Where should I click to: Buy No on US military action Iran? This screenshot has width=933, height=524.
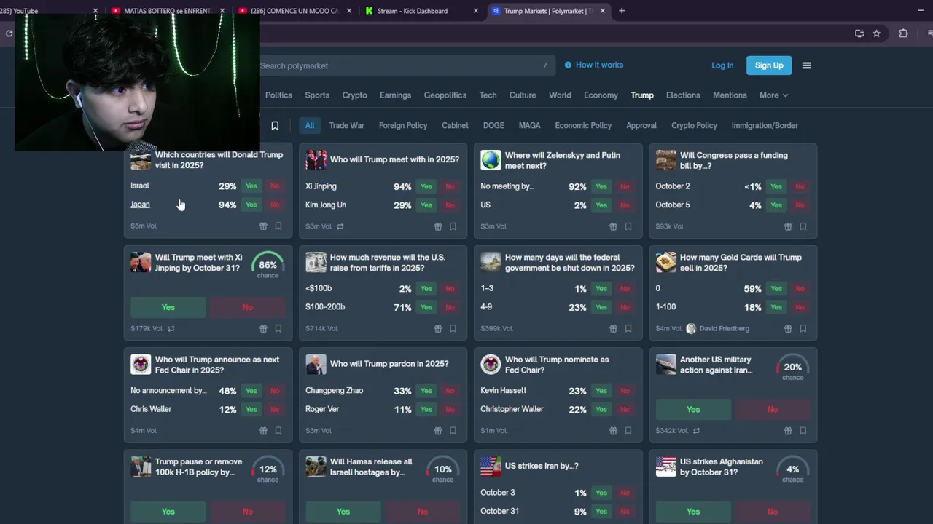[773, 409]
